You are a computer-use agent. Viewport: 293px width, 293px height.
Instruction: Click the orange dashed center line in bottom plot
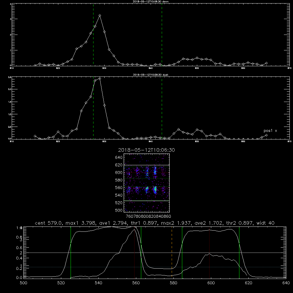tap(172, 252)
